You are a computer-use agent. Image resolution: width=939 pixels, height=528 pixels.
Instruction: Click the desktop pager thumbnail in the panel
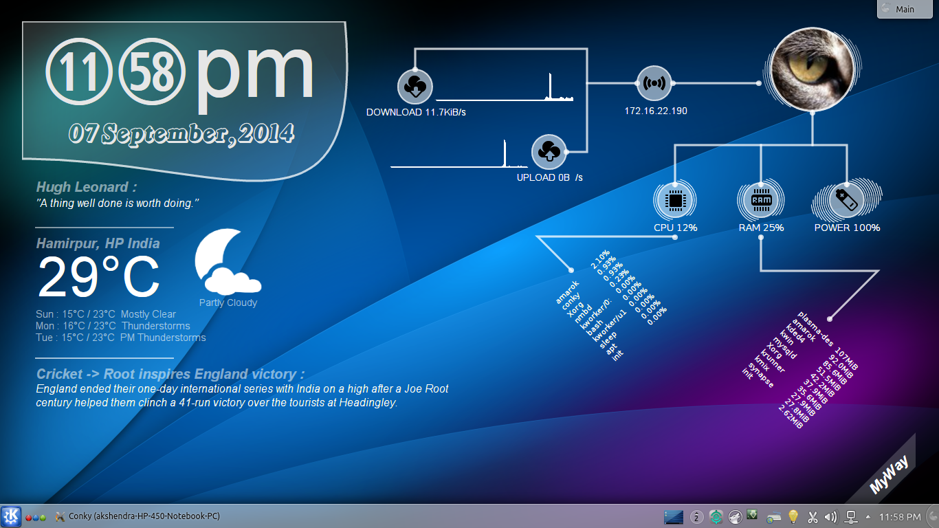(x=674, y=516)
